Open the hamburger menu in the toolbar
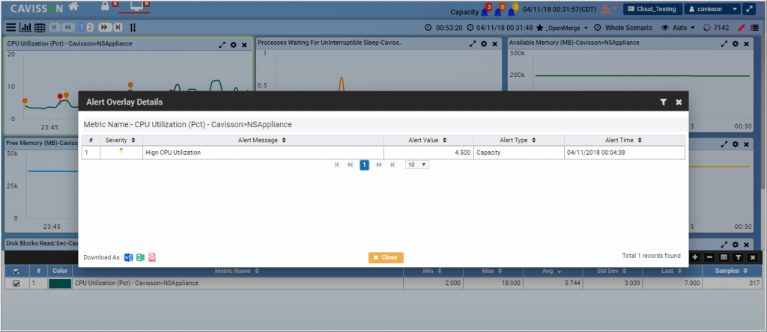767x332 pixels. [10, 28]
